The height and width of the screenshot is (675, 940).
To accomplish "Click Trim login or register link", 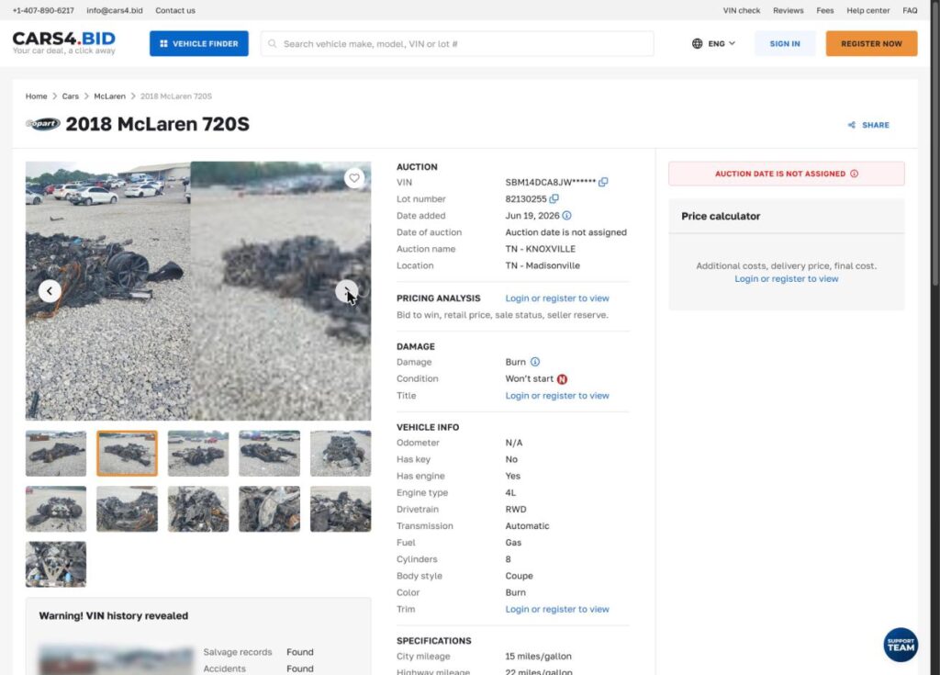I will [557, 609].
